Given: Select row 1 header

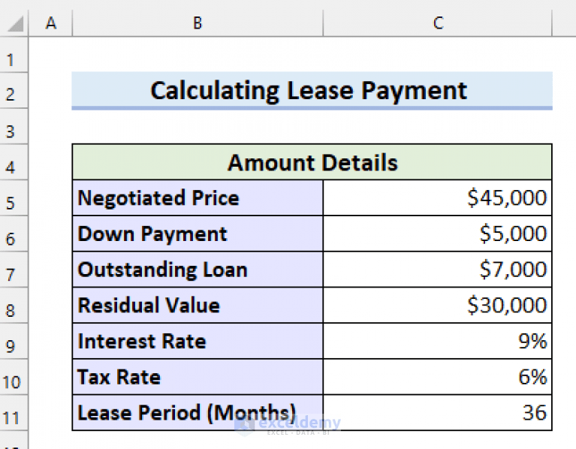Looking at the screenshot, I should coord(14,55).
